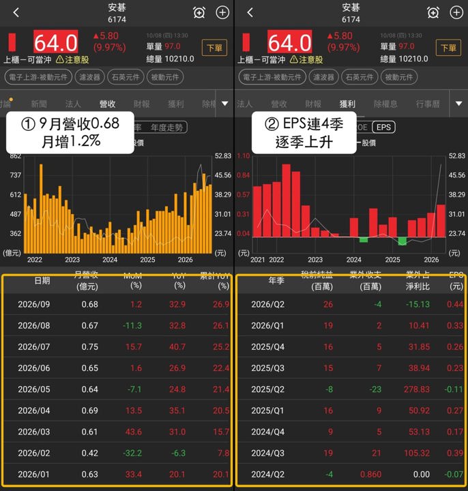Viewport: 468px width, 491px height.
Task: Add stock to watchlist in left panel
Action: (x=222, y=12)
